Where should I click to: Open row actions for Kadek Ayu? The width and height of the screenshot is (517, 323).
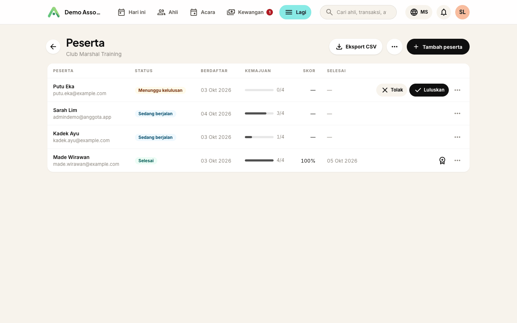pos(457,137)
